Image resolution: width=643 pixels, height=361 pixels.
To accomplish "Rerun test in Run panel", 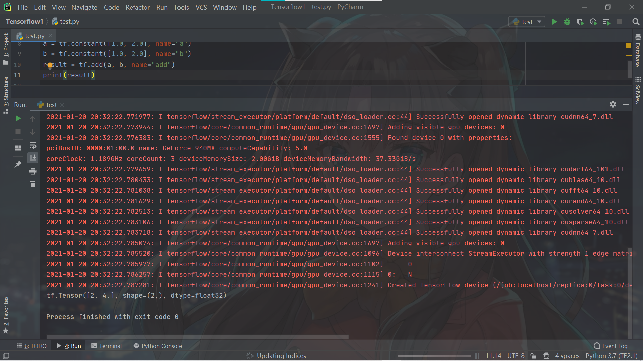I will [x=18, y=118].
